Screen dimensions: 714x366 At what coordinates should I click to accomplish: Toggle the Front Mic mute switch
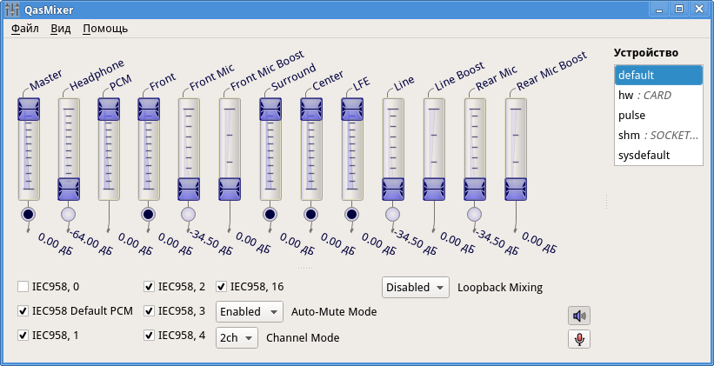coord(189,215)
